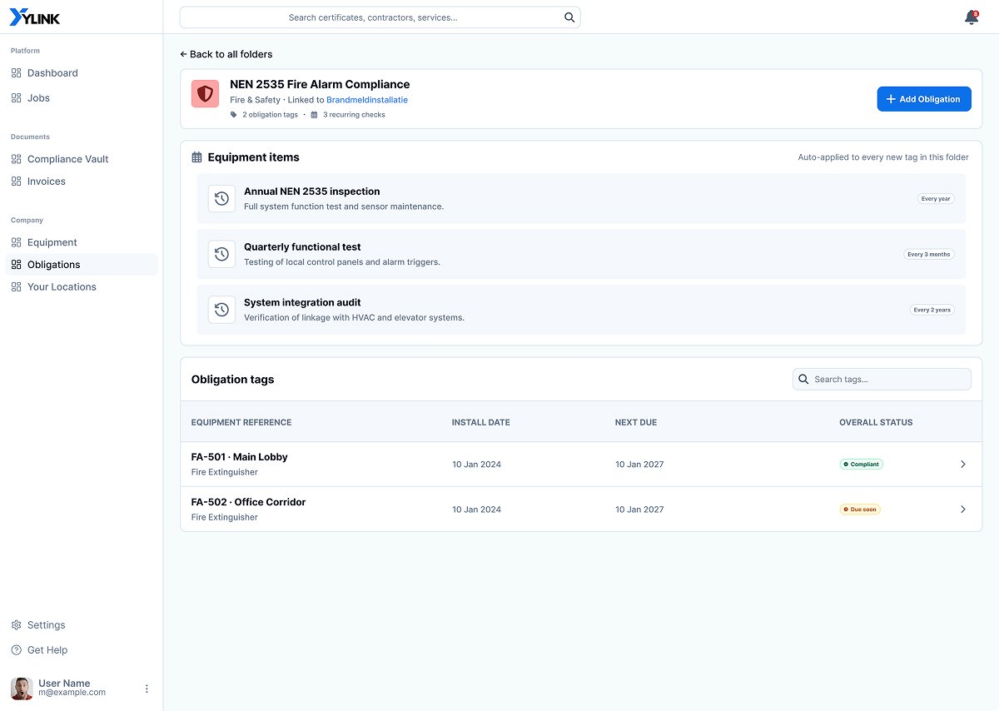Click the Settings gear icon
Viewport: 999px width, 711px height.
(x=17, y=625)
